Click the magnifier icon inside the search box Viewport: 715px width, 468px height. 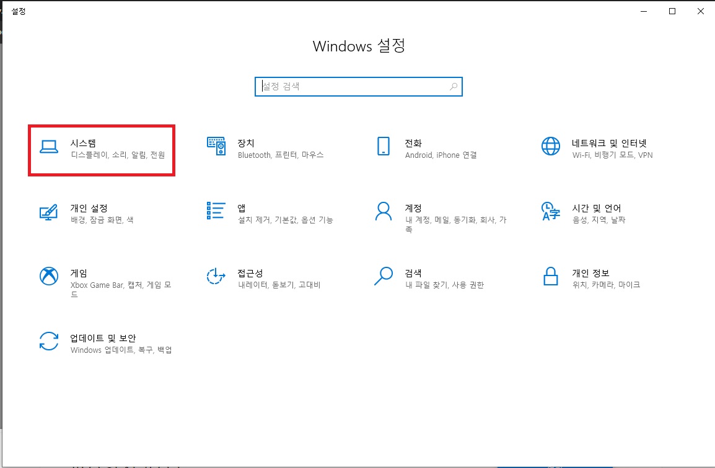(x=454, y=87)
